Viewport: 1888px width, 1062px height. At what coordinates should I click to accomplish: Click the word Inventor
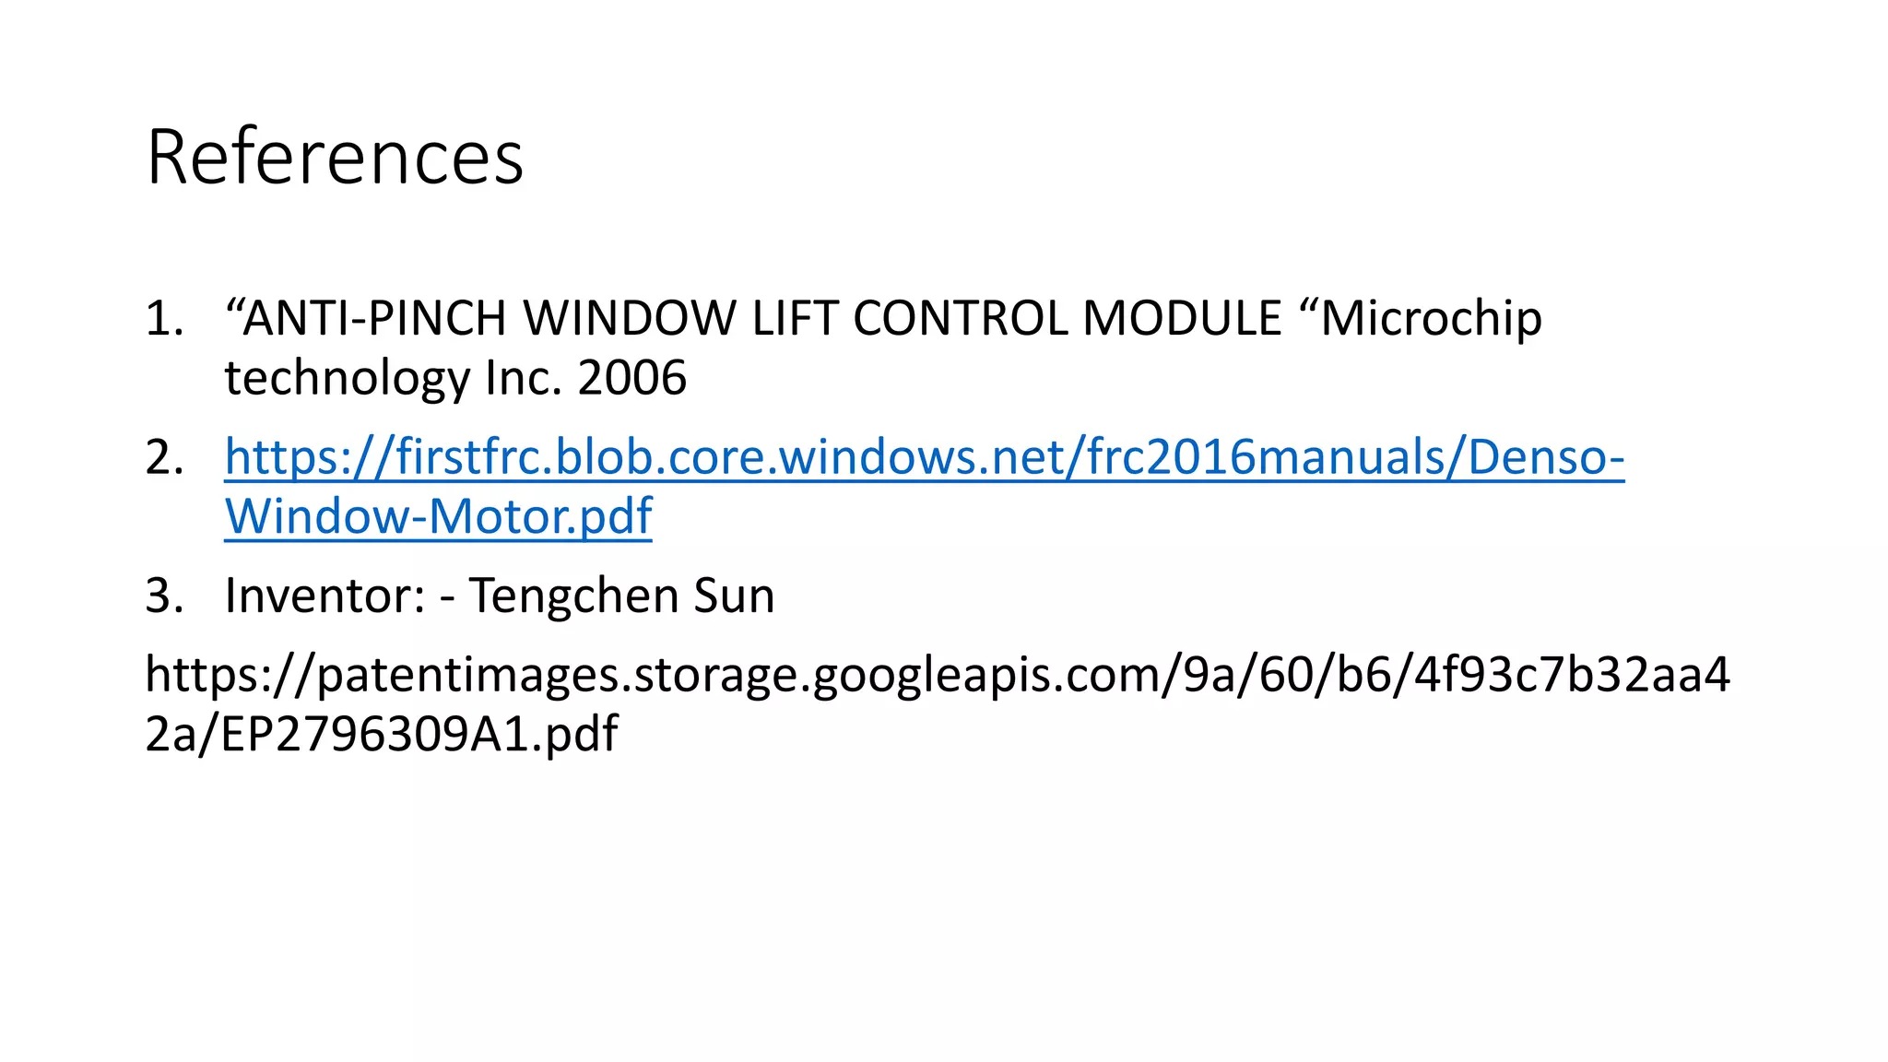pyautogui.click(x=324, y=596)
